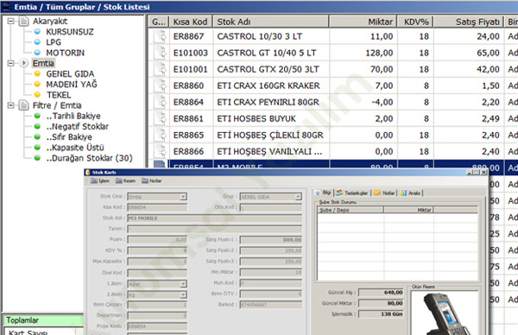518x335 pixels.
Task: Collapse the Akaryakıt tree node
Action: coord(10,21)
